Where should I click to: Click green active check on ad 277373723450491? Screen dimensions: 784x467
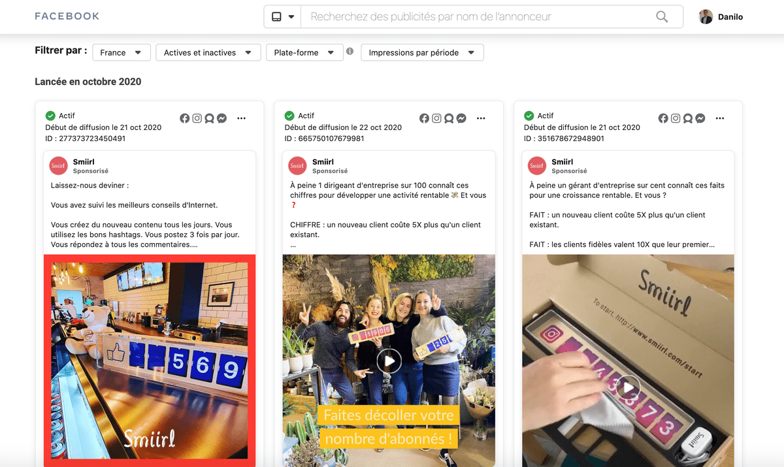click(x=50, y=116)
